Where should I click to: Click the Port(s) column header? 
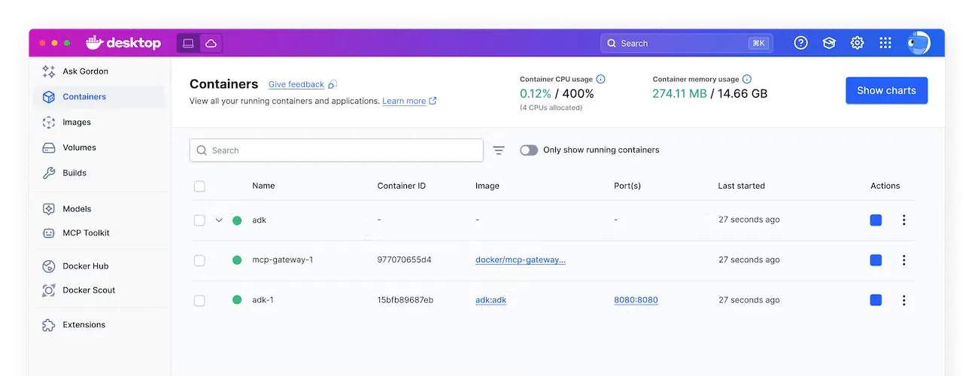point(627,186)
